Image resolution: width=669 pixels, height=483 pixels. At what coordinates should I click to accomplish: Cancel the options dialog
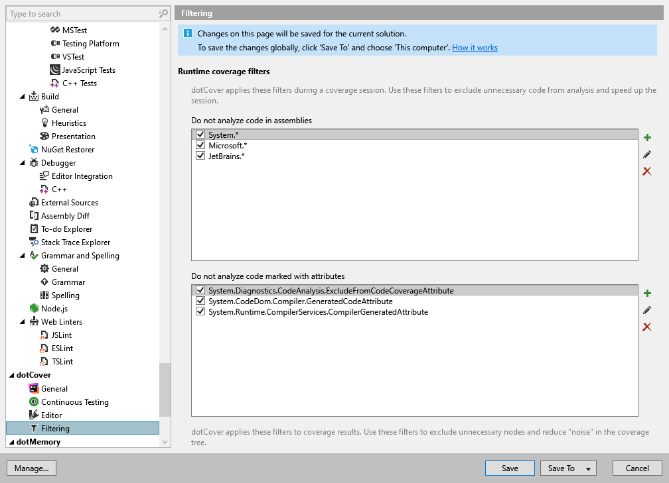(637, 468)
